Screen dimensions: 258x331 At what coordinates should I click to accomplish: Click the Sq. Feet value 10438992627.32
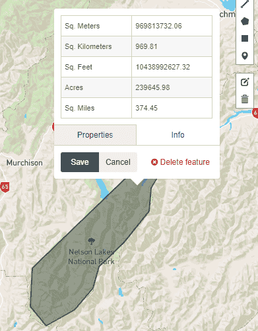pos(162,67)
